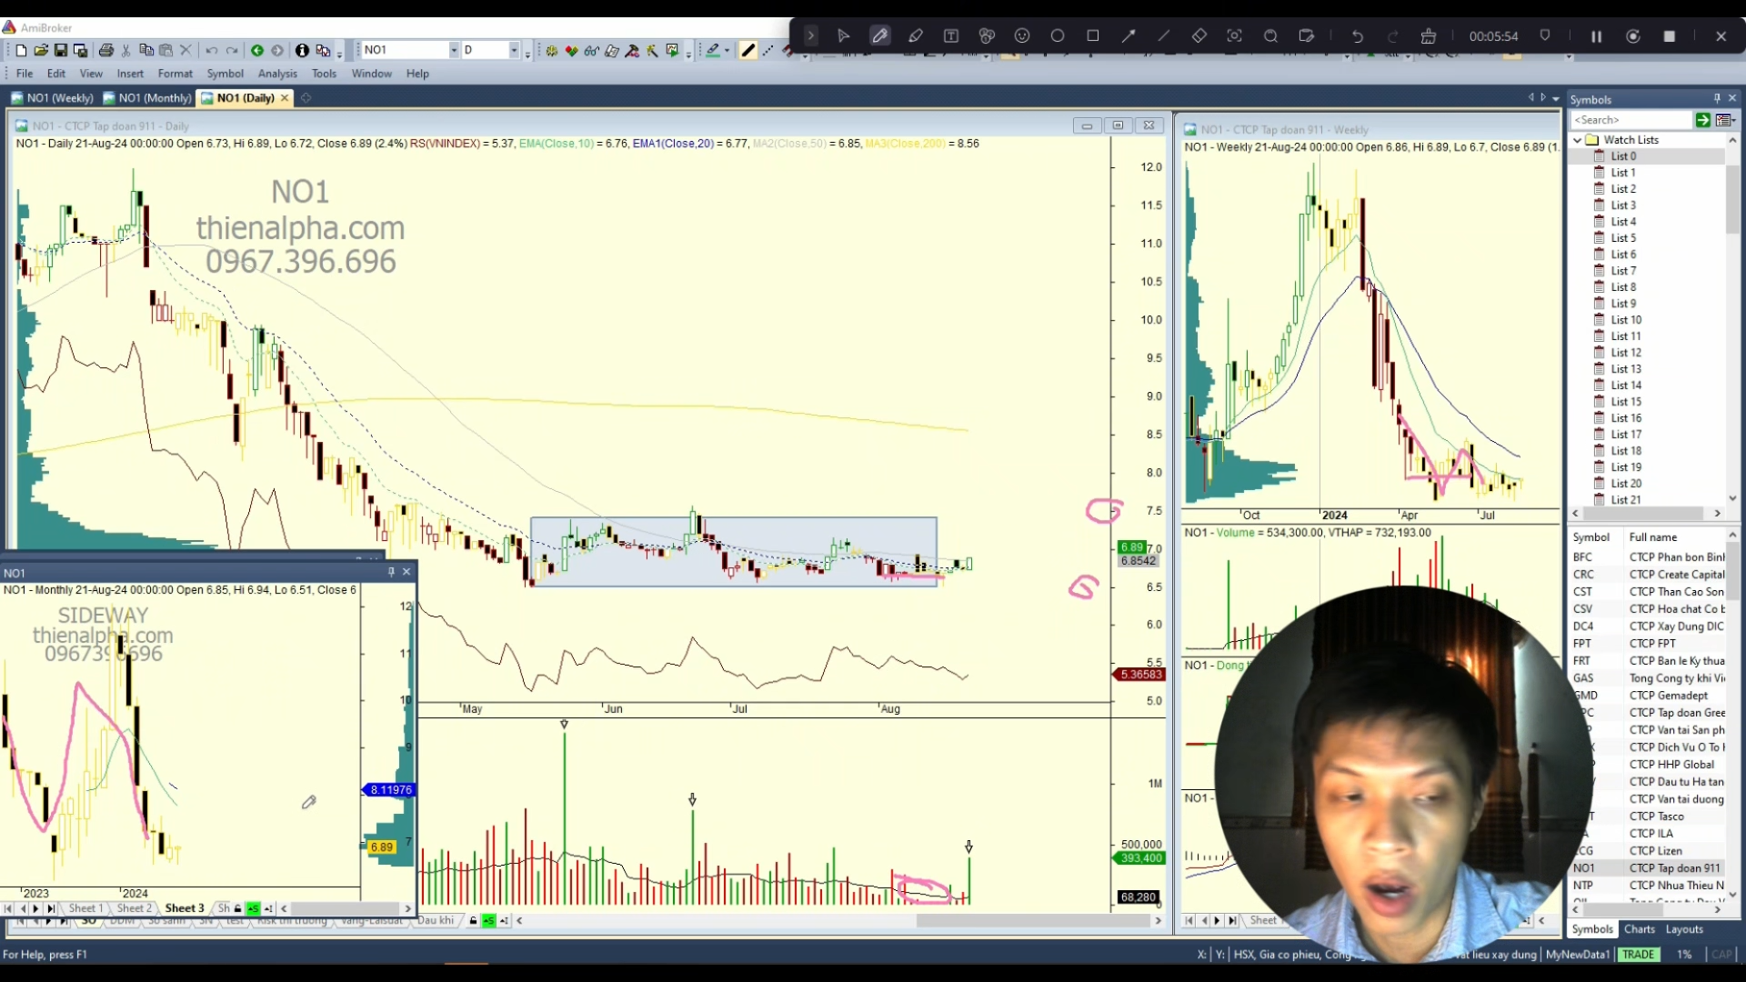Click the Symbols search input field
The height and width of the screenshot is (982, 1746).
coord(1631,120)
